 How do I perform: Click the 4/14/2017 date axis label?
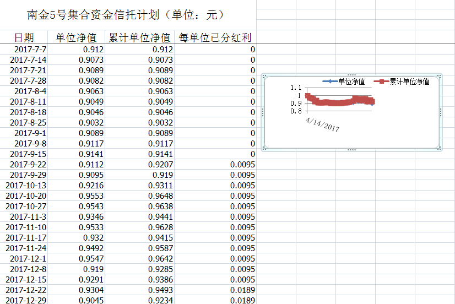pyautogui.click(x=322, y=124)
